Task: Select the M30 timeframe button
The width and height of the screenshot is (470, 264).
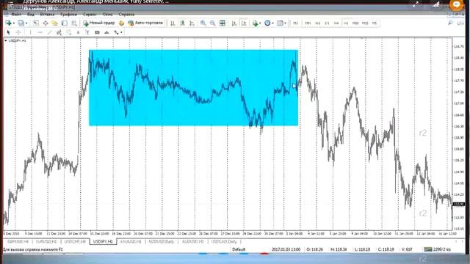Action: coord(355,23)
